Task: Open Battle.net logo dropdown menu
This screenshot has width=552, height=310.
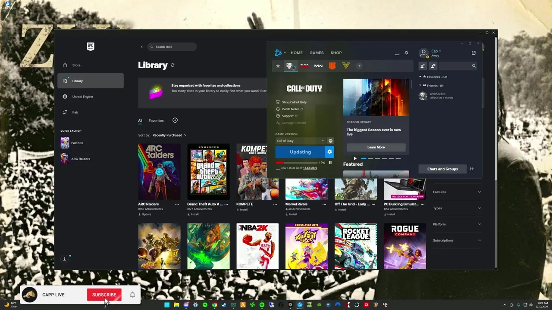Action: coord(280,53)
